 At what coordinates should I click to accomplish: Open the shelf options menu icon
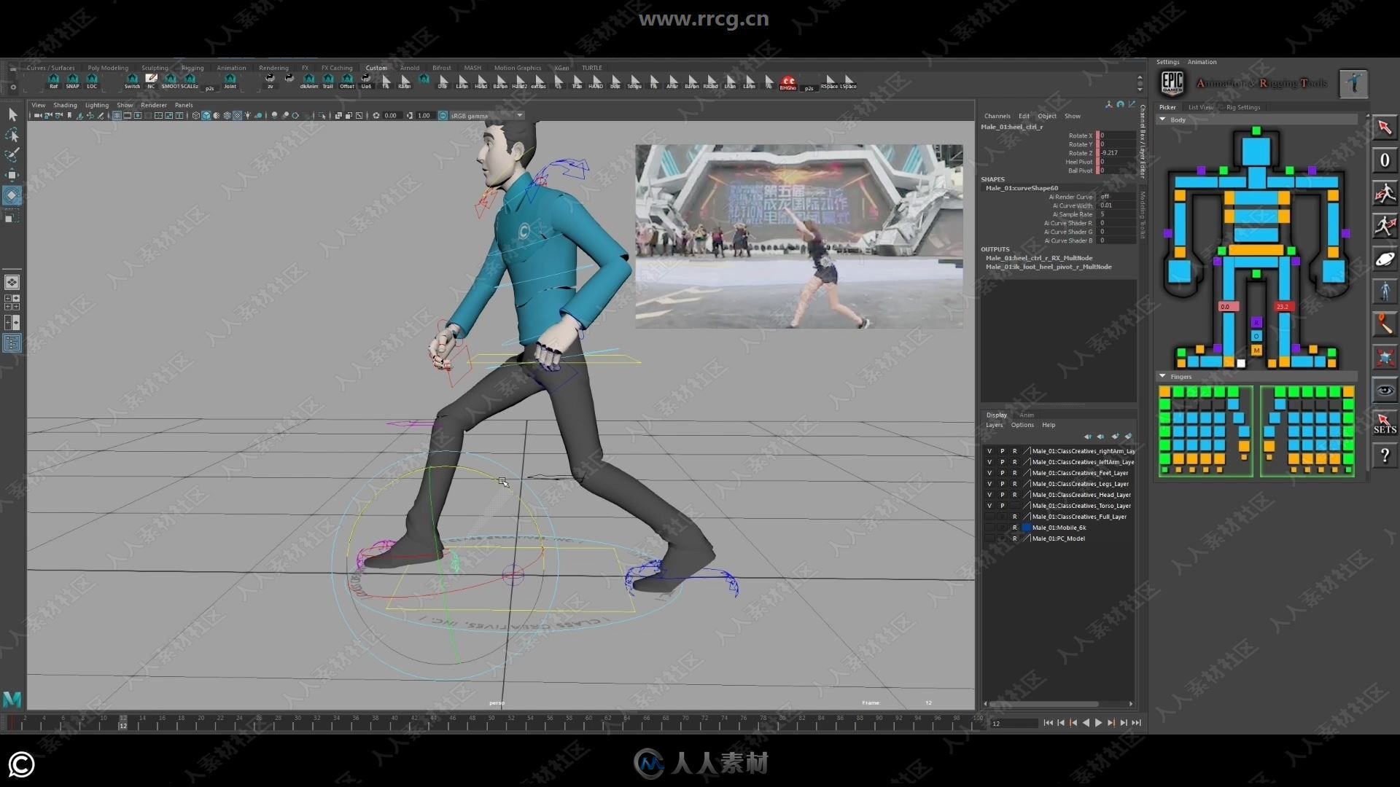coord(13,87)
